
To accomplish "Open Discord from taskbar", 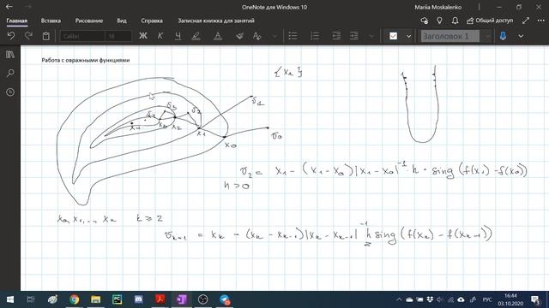I will [139, 299].
